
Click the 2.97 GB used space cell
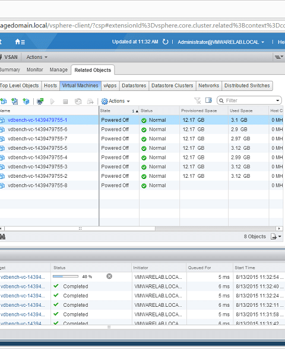240,139
